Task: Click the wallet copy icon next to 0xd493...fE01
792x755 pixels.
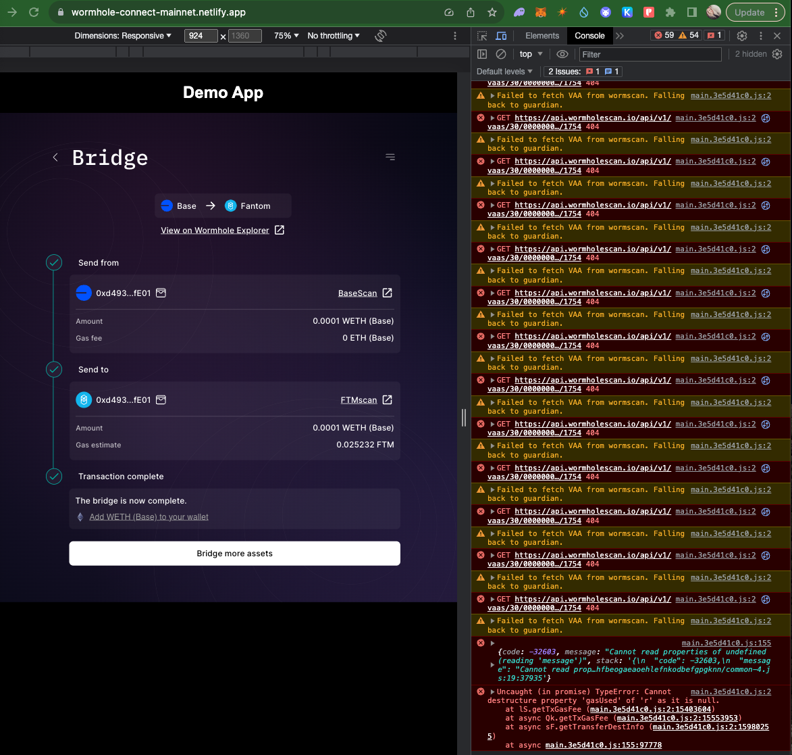Action: click(x=161, y=293)
